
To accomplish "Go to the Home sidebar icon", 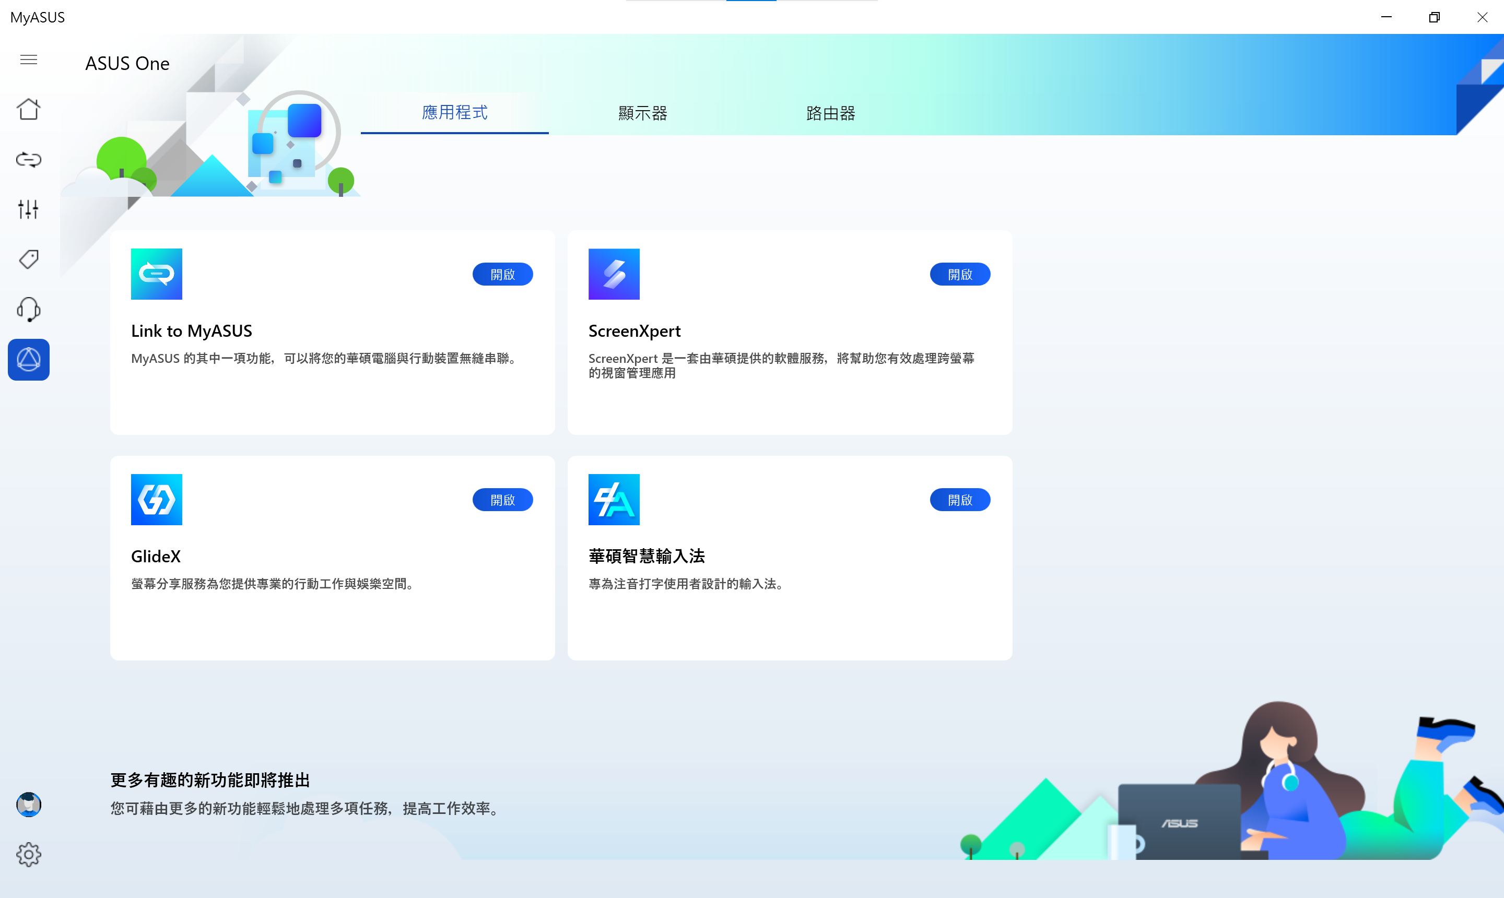I will [x=28, y=110].
